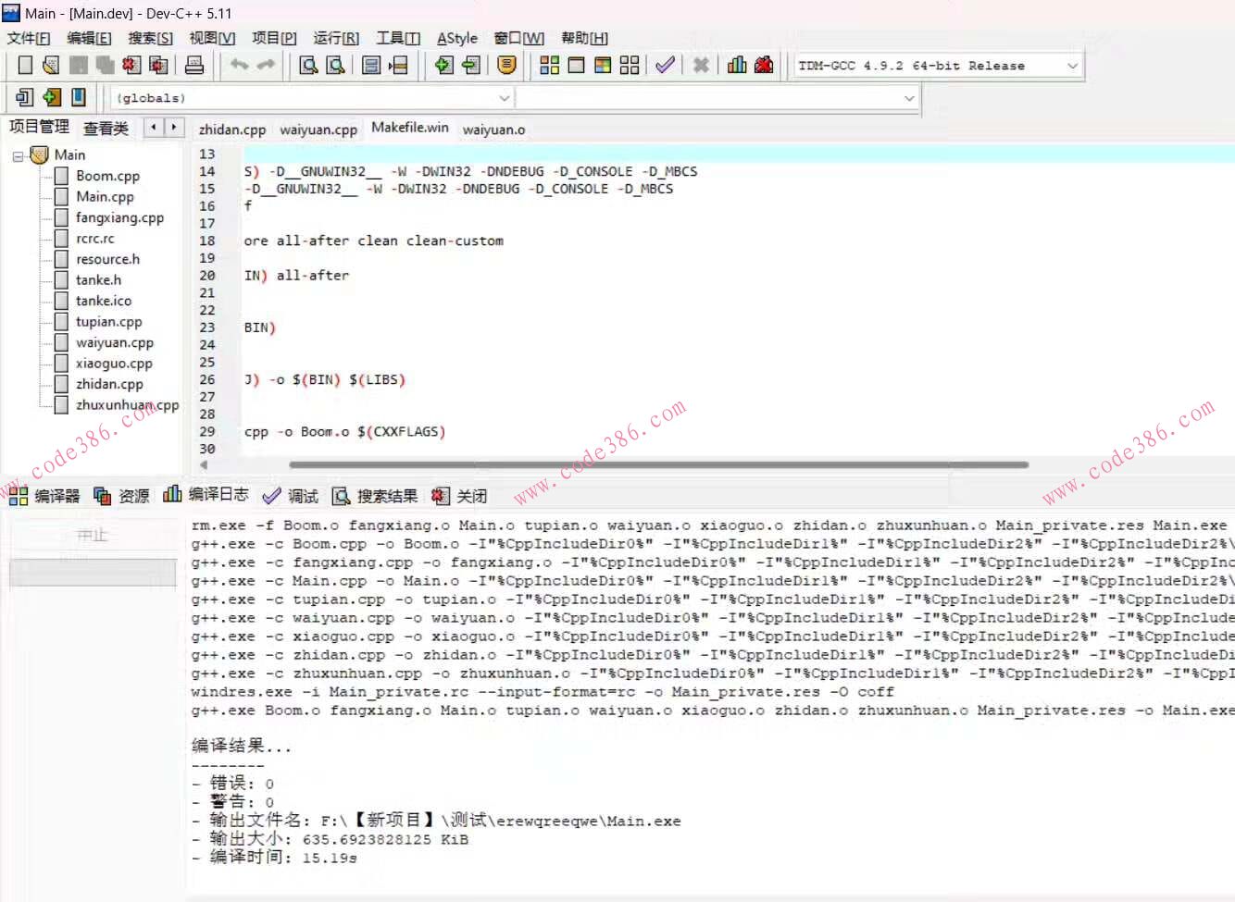1235x902 pixels.
Task: Switch to the zhidan.cpp editor tab
Action: pyautogui.click(x=232, y=130)
